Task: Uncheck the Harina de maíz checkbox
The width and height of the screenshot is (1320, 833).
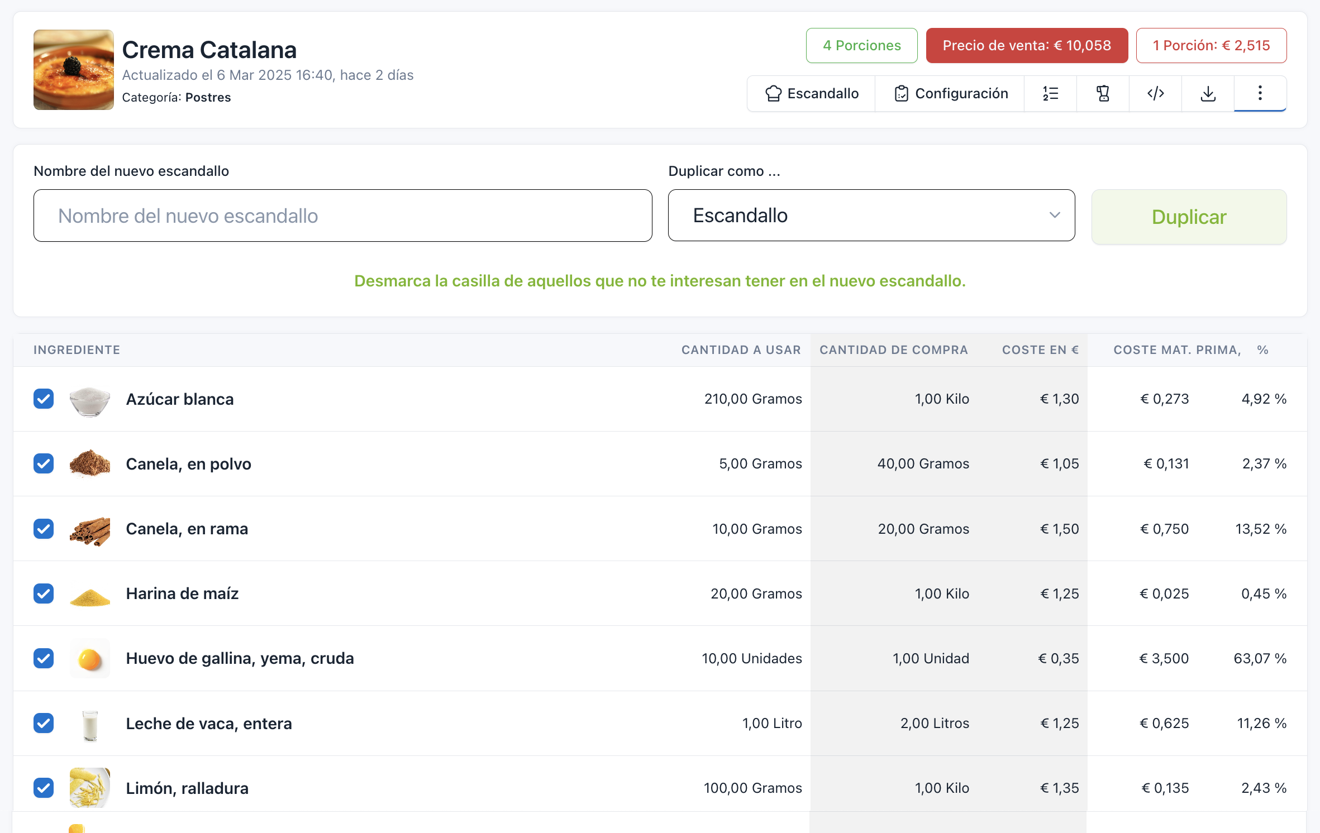Action: [44, 593]
